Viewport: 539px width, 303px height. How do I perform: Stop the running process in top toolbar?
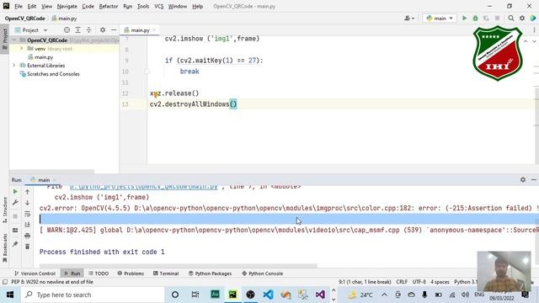point(497,19)
